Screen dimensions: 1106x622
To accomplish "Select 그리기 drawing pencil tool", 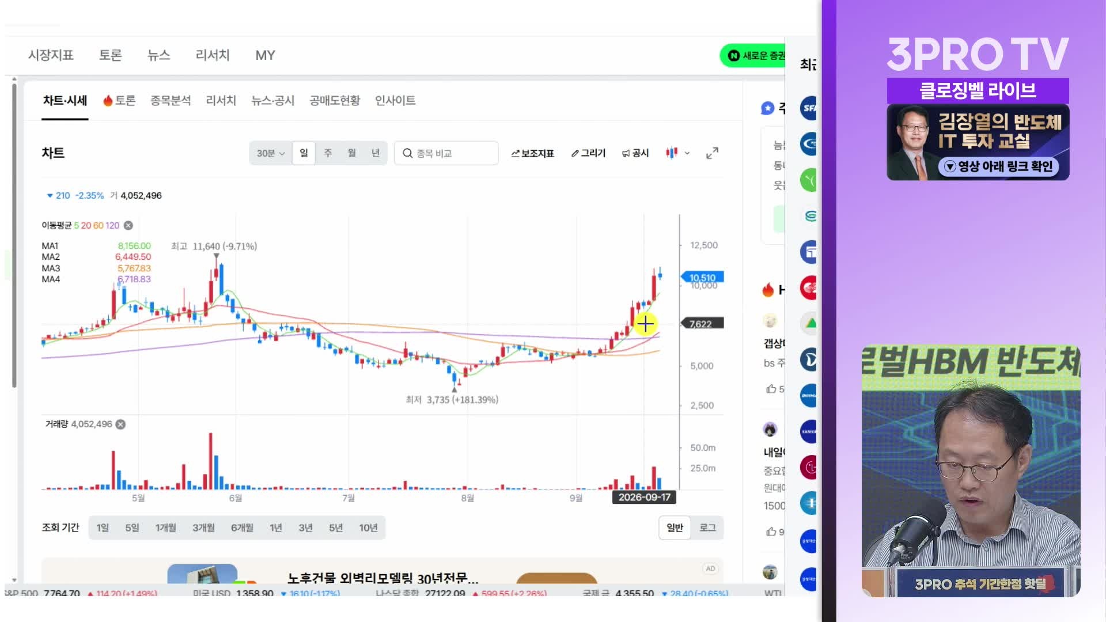I will click(588, 153).
